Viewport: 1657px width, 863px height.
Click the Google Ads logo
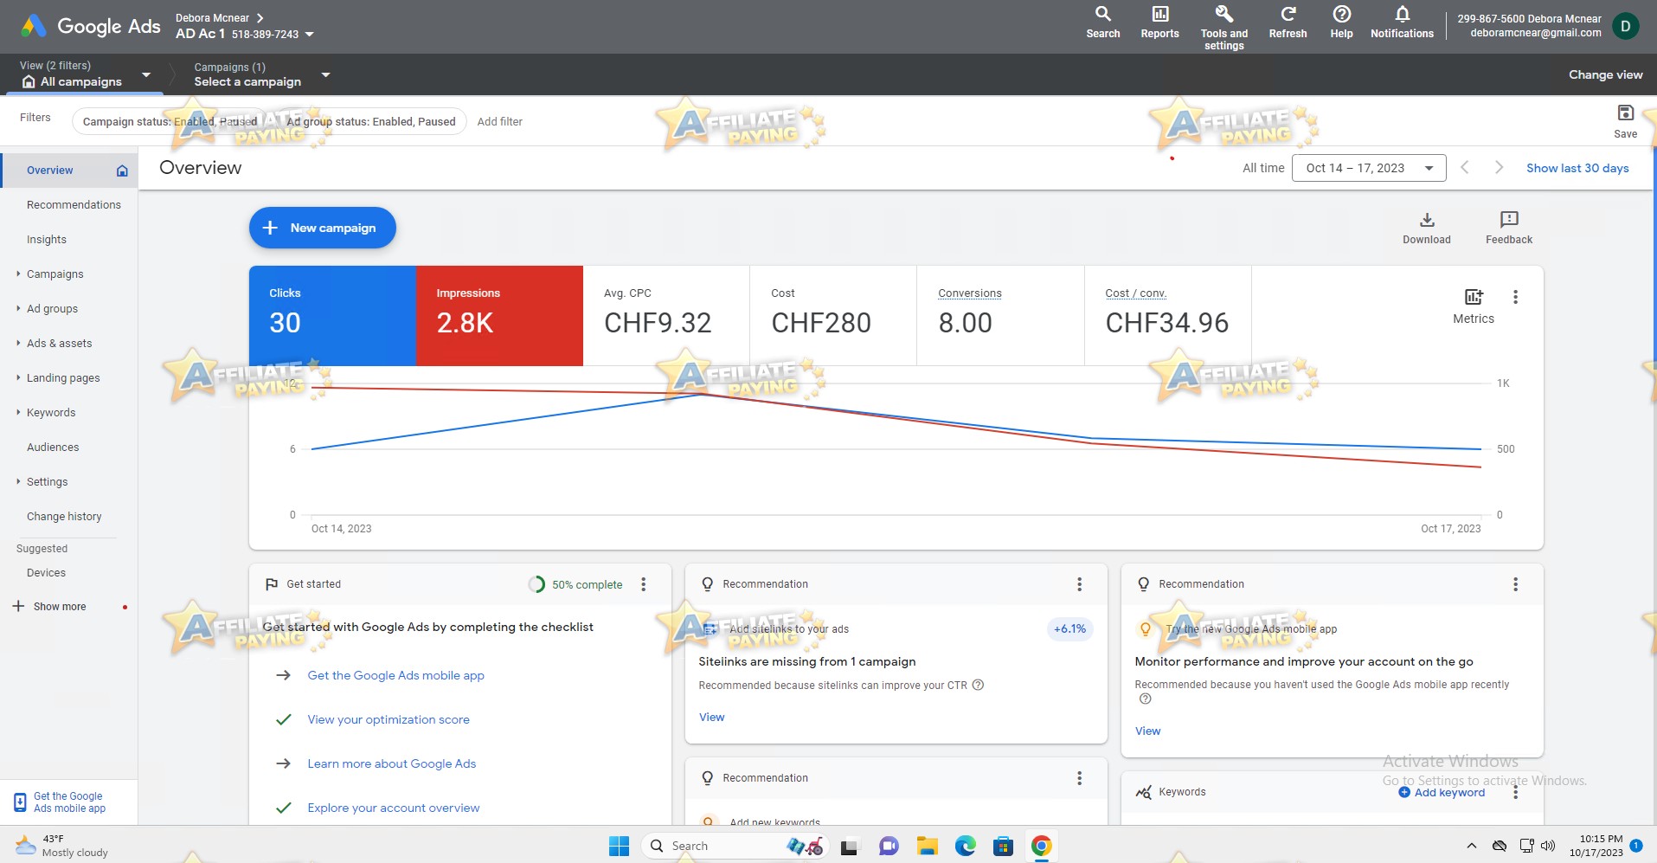click(x=91, y=26)
